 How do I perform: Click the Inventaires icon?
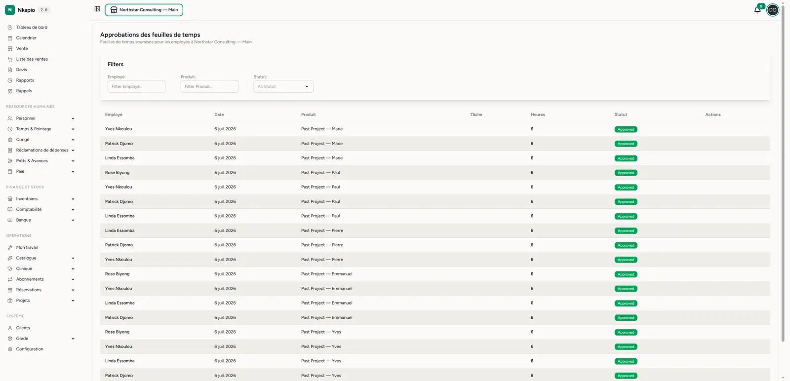[10, 199]
